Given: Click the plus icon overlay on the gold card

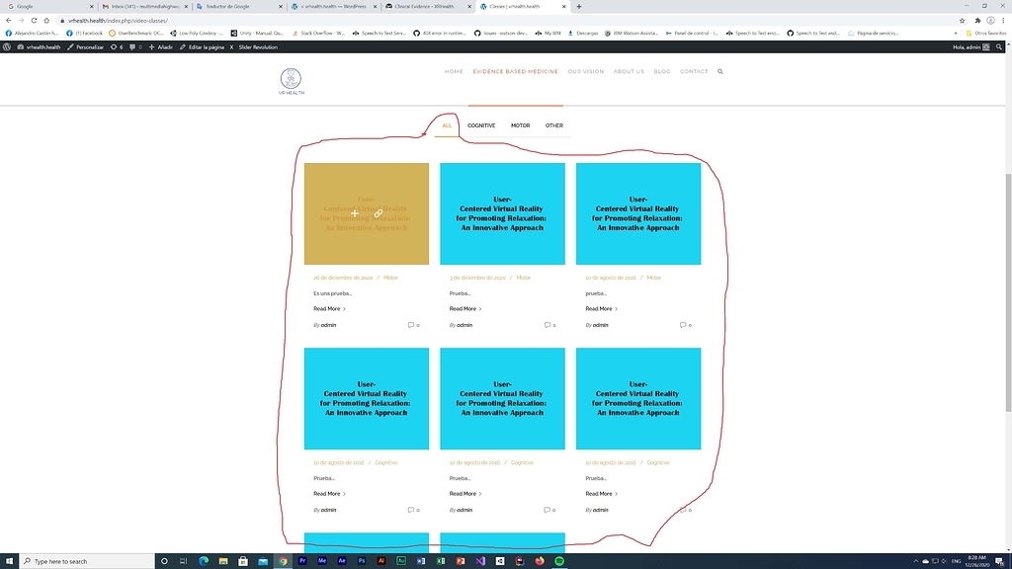Looking at the screenshot, I should (x=355, y=213).
